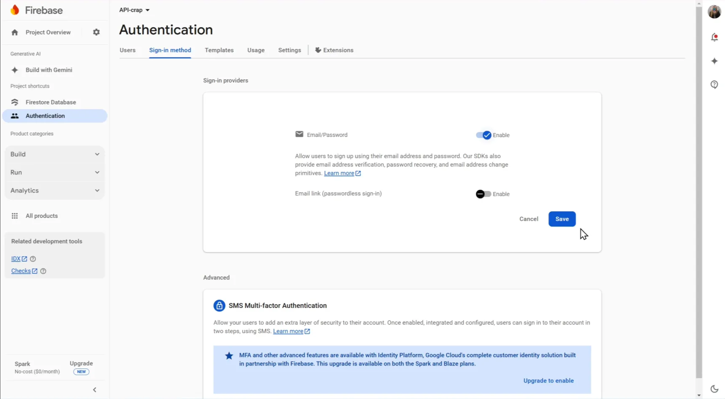Viewport: 725px width, 399px height.
Task: Click the Firestore Database icon
Action: [15, 102]
